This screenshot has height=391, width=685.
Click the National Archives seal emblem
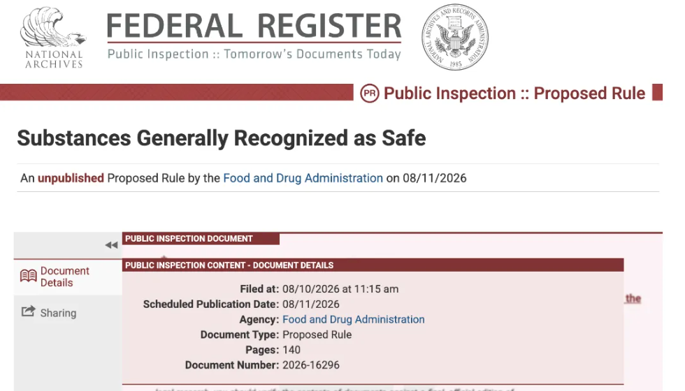pyautogui.click(x=455, y=38)
